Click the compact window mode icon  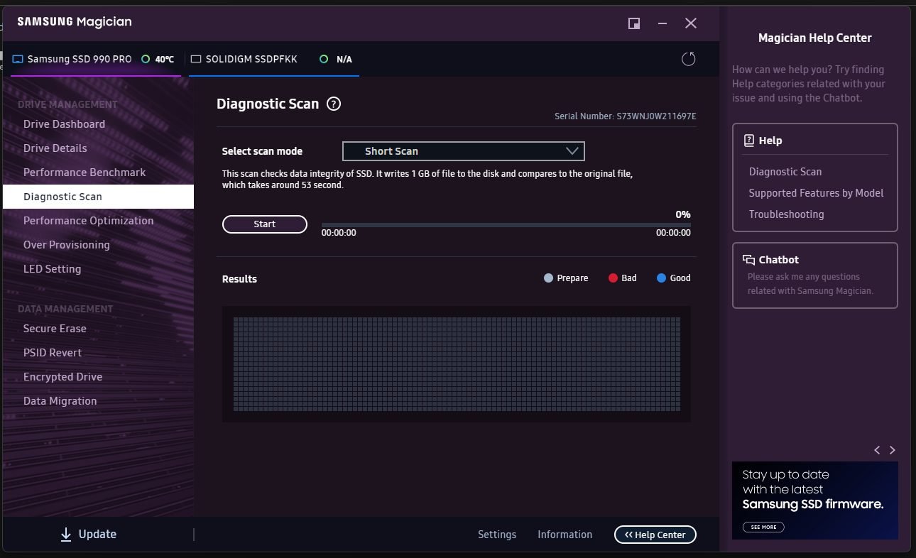click(634, 23)
